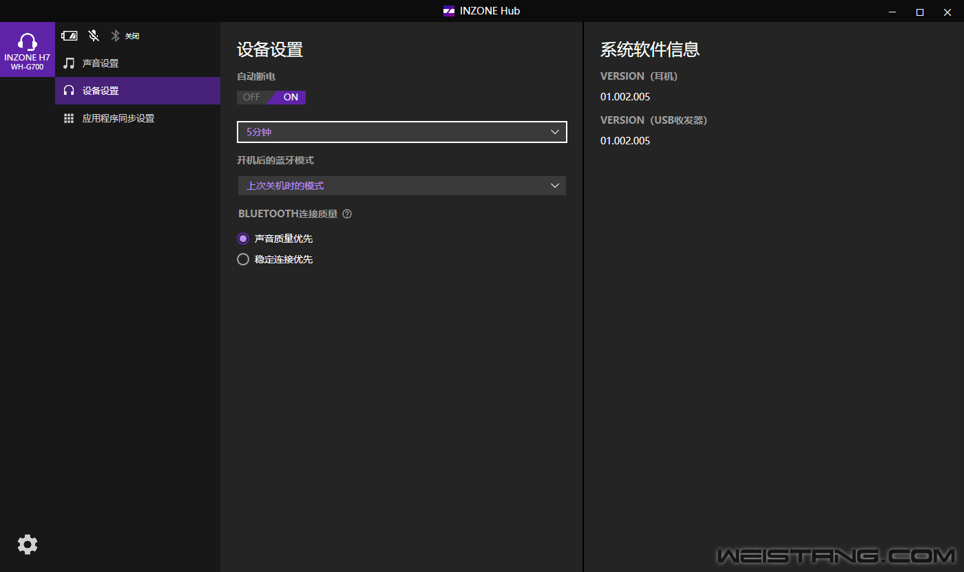Screen dimensions: 964x572
Task: Click the help icon next to BLUETOOTH连接质量
Action: (347, 214)
